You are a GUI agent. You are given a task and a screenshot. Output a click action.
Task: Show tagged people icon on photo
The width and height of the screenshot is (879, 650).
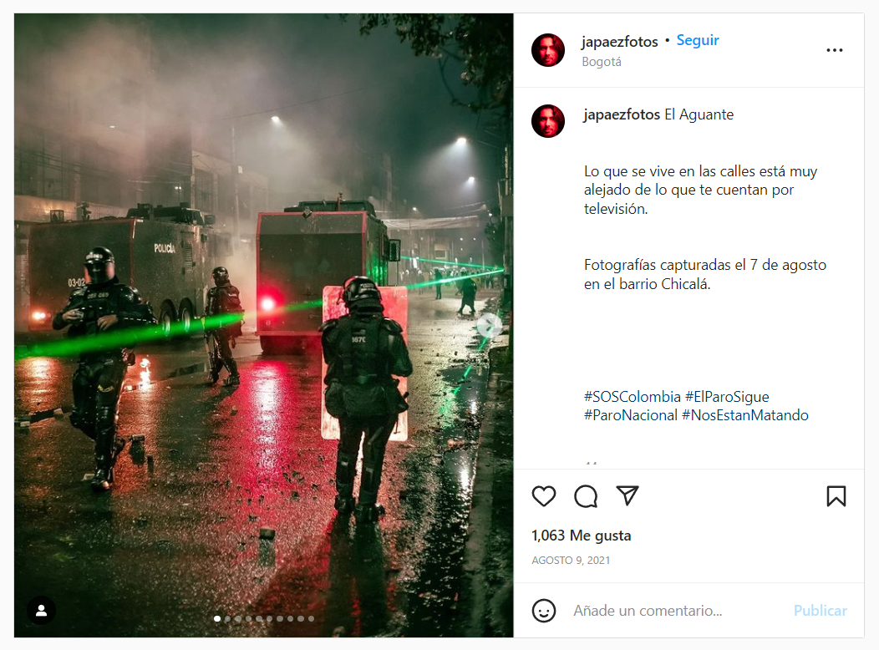pyautogui.click(x=42, y=611)
